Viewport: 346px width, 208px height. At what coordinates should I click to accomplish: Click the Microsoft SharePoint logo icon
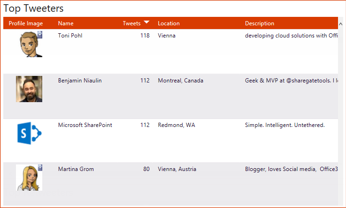coord(29,134)
